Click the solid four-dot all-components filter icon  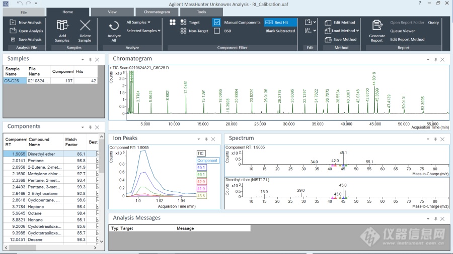click(x=173, y=22)
